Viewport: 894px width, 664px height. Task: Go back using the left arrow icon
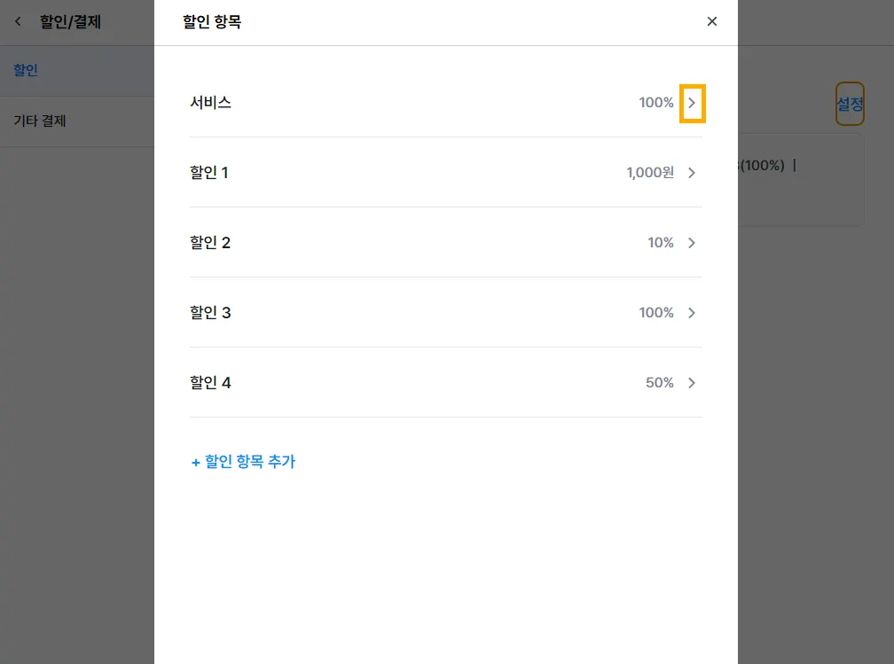click(18, 22)
